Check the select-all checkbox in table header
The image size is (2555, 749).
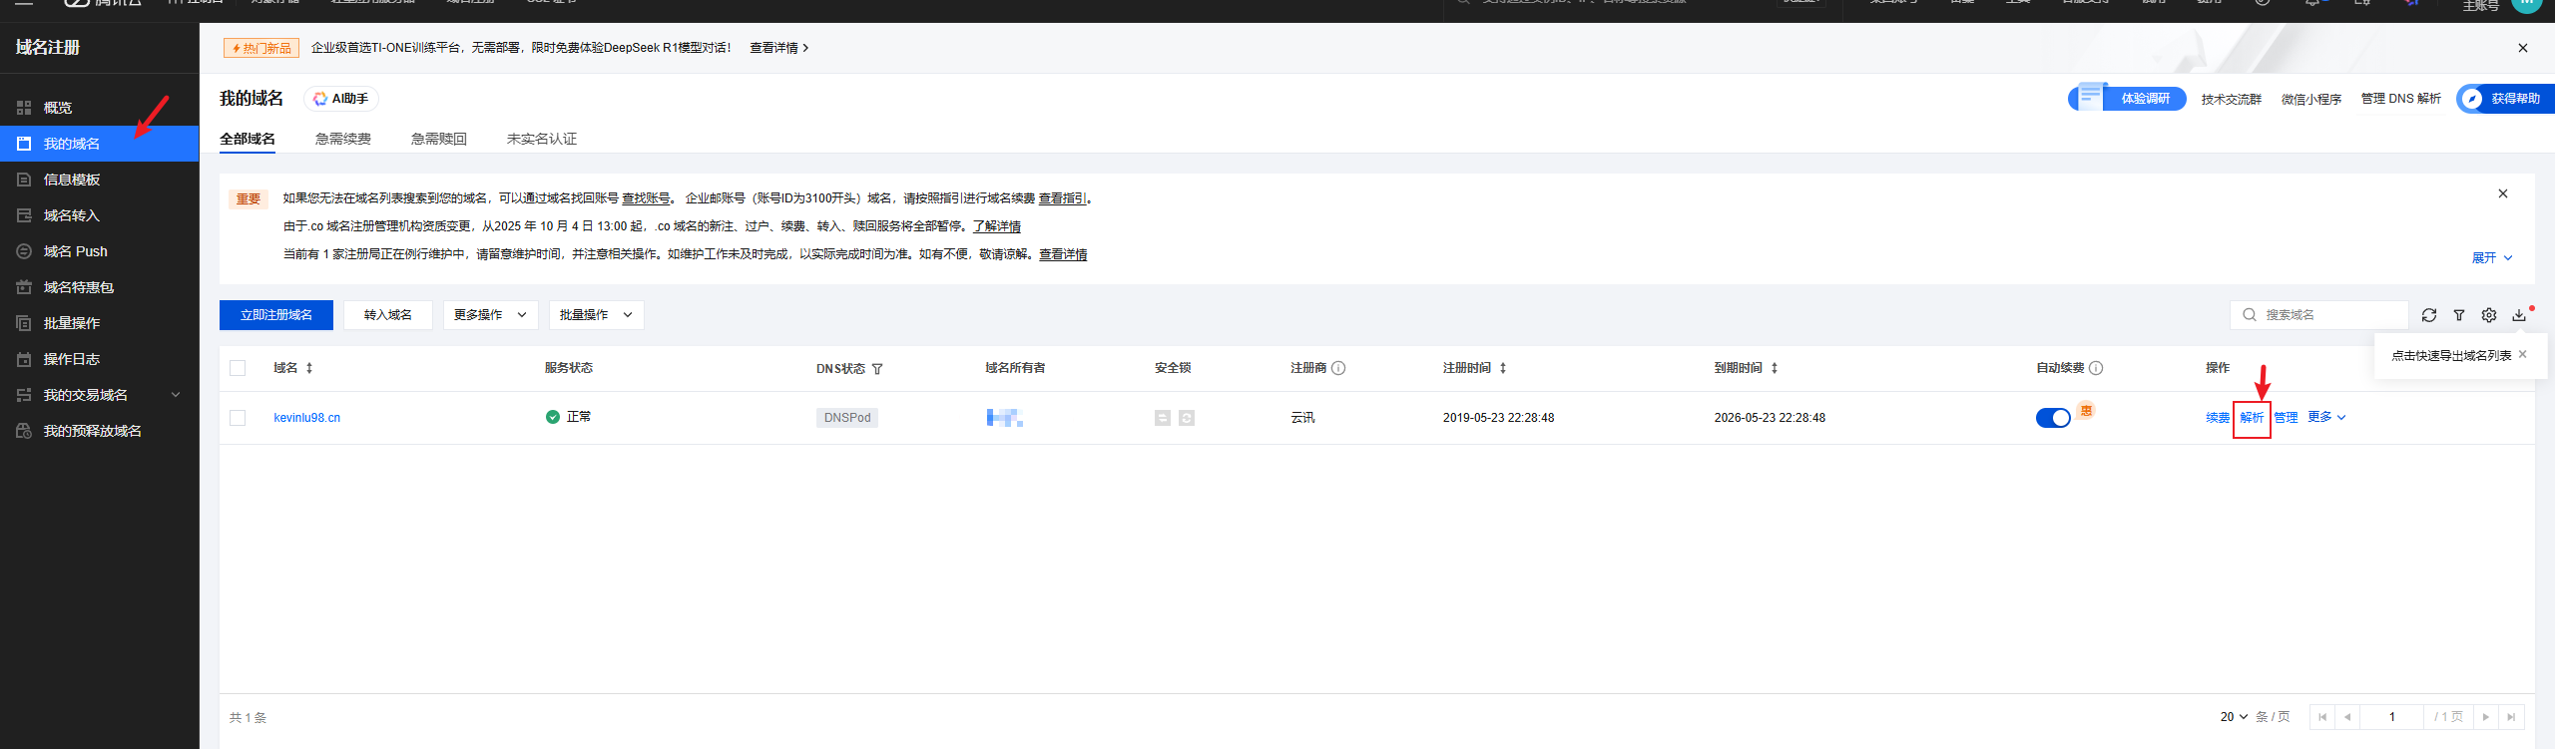(x=238, y=368)
